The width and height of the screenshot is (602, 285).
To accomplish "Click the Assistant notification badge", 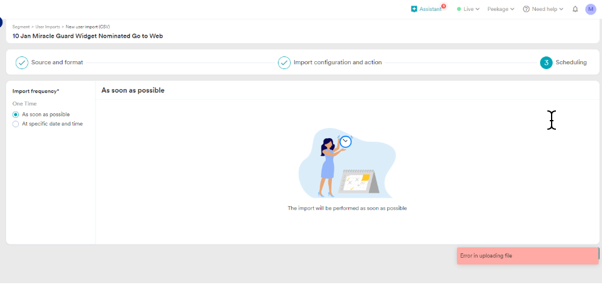I will click(x=444, y=6).
